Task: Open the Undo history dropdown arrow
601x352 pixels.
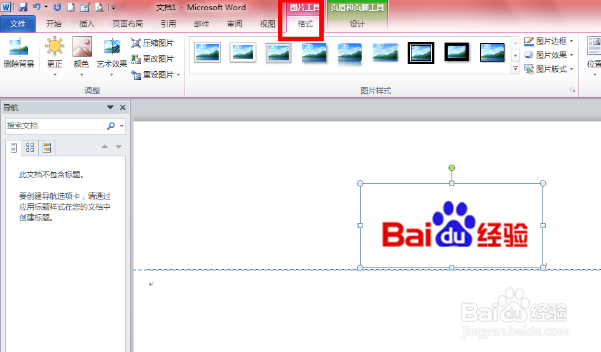Action: click(x=46, y=7)
